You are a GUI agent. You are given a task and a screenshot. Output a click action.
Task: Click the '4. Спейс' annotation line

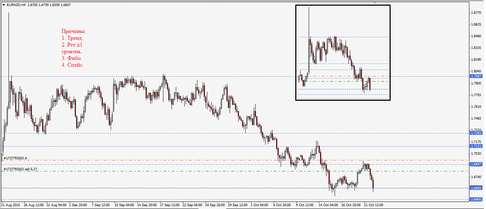(72, 65)
